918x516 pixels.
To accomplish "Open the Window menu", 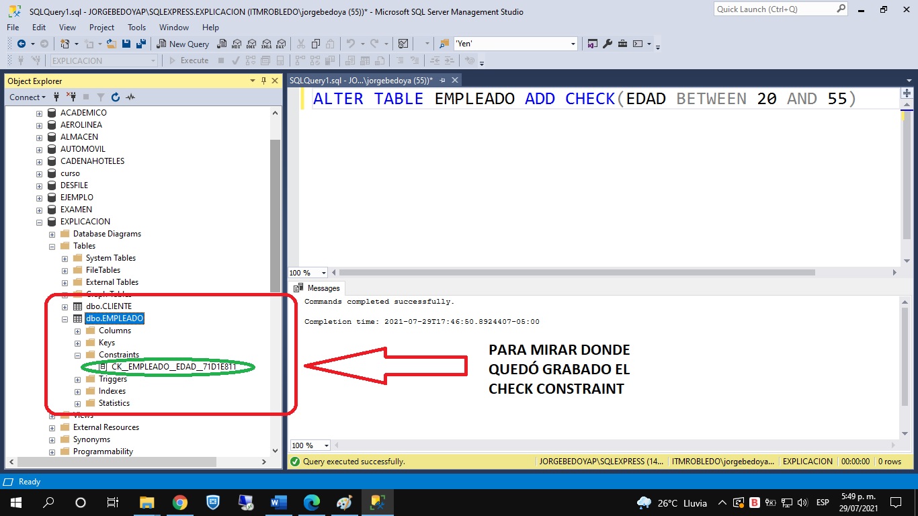I will click(174, 28).
